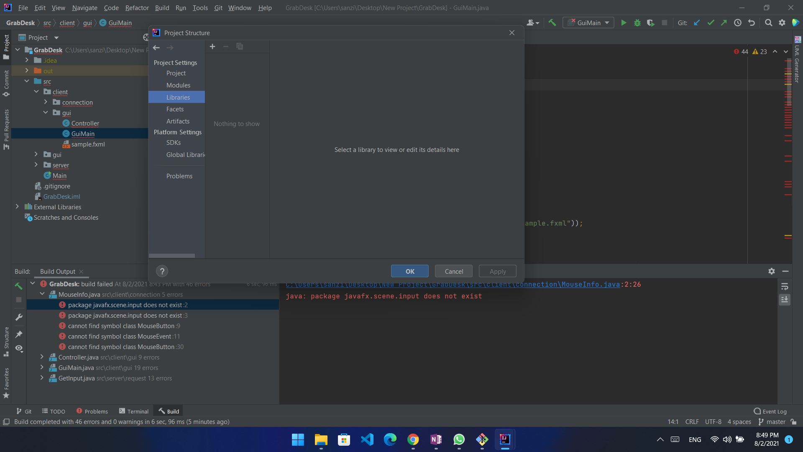Image resolution: width=803 pixels, height=452 pixels.
Task: Select Modules under Project Settings
Action: (x=178, y=85)
